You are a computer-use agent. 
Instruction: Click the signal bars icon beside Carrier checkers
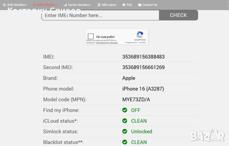click(x=65, y=5)
